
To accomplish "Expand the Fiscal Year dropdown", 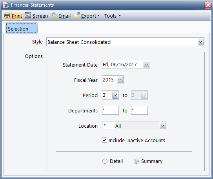I will [120, 80].
